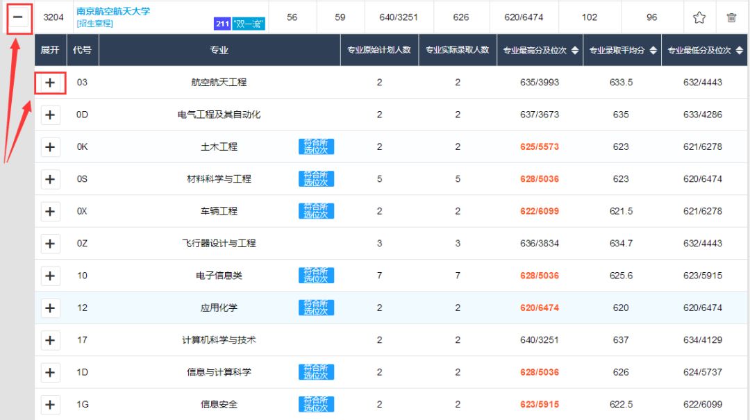750x420 pixels.
Task: Click the 符合所选位次 button beside 电子信息类
Action: 317,275
